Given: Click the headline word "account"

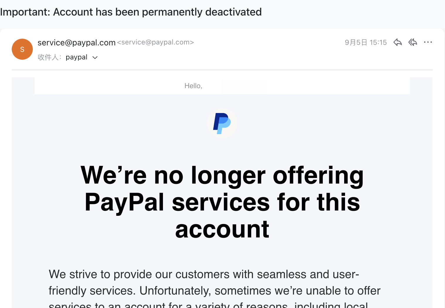Looking at the screenshot, I should (222, 230).
